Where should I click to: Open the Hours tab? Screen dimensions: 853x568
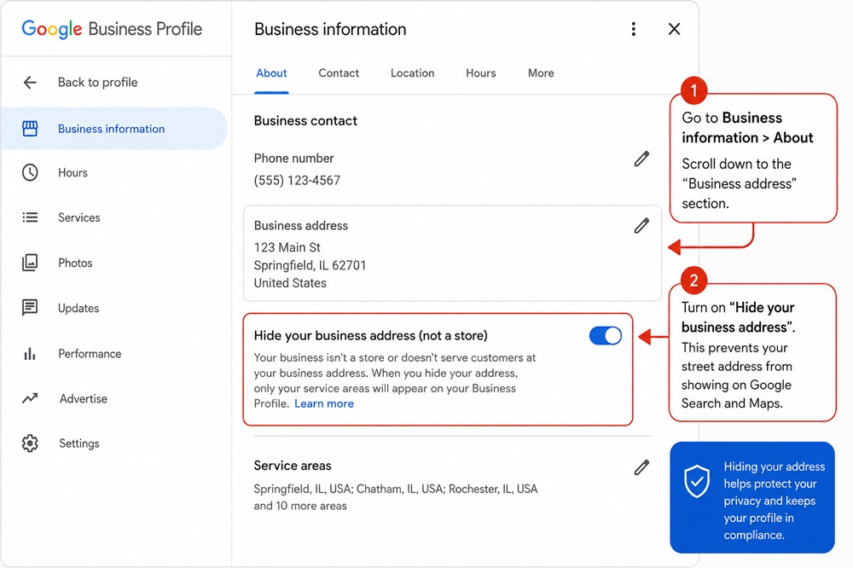tap(481, 72)
